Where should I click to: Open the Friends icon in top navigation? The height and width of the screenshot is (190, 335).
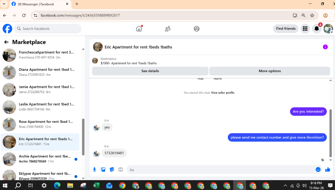click(168, 28)
